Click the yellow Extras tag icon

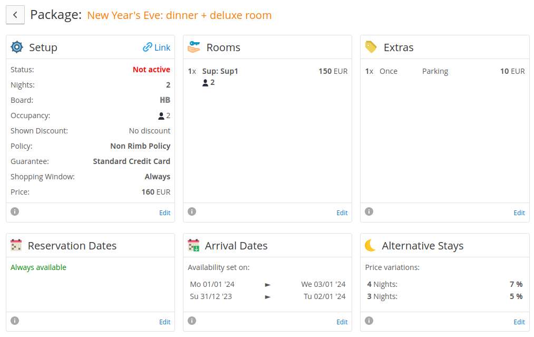click(371, 47)
